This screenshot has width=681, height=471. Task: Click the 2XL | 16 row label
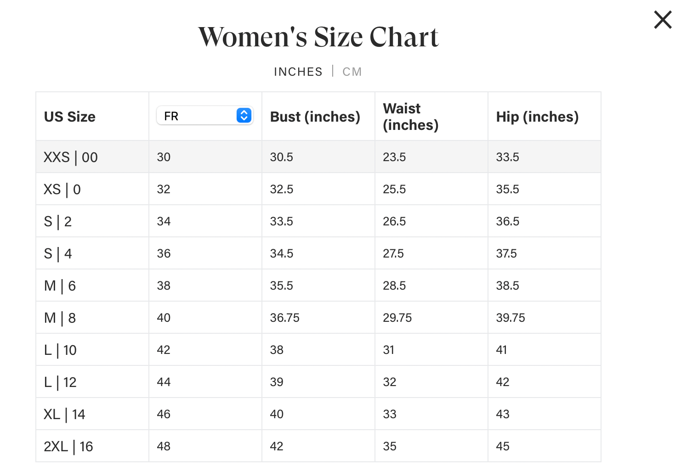click(68, 447)
